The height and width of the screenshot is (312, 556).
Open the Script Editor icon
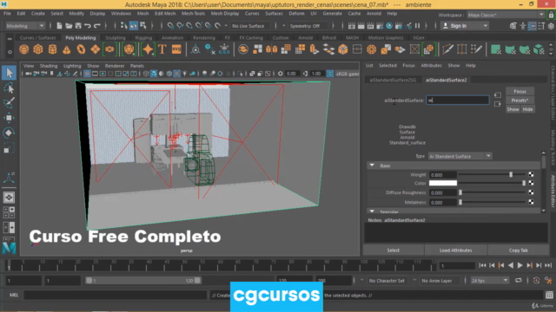coord(549,295)
